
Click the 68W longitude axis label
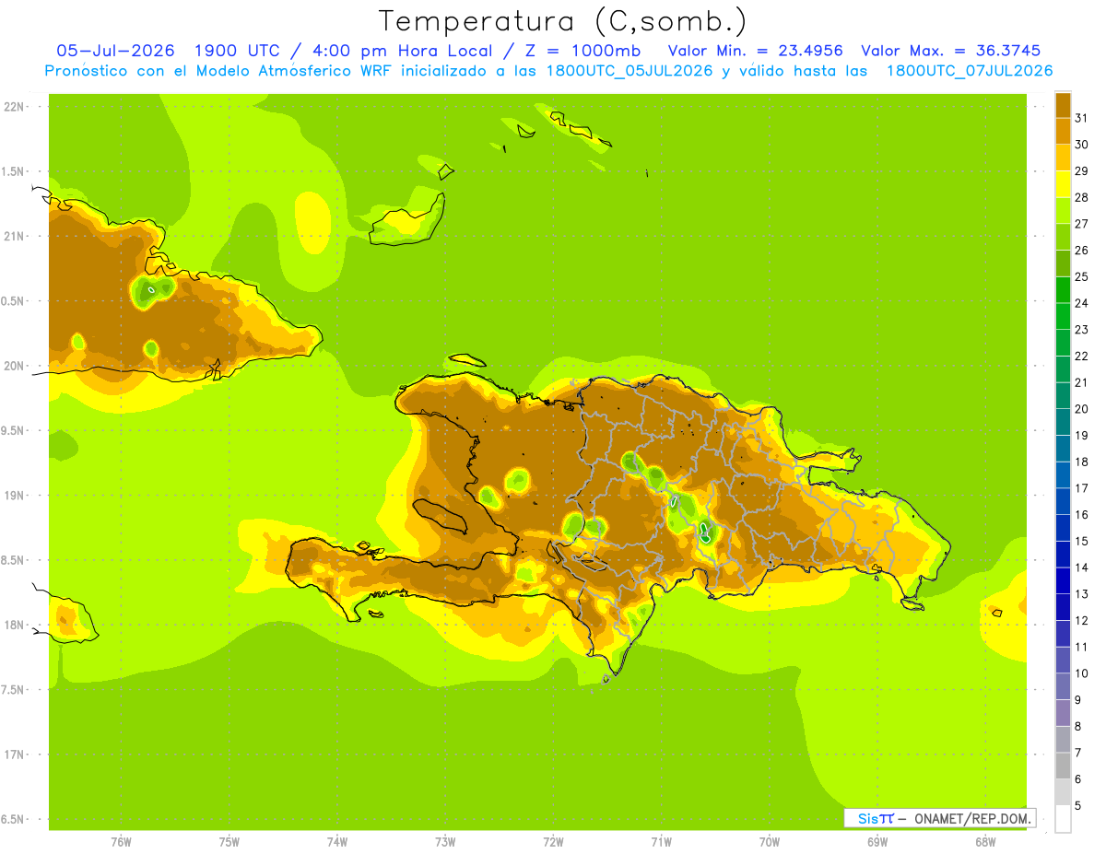(x=984, y=842)
